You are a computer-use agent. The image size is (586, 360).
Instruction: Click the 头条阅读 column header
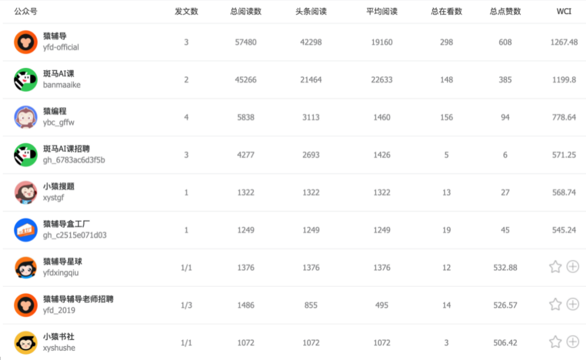tap(311, 11)
